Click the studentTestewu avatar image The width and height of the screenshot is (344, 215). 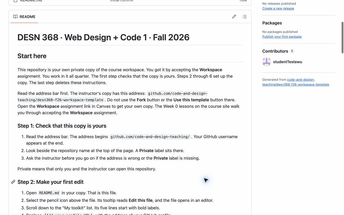267,62
